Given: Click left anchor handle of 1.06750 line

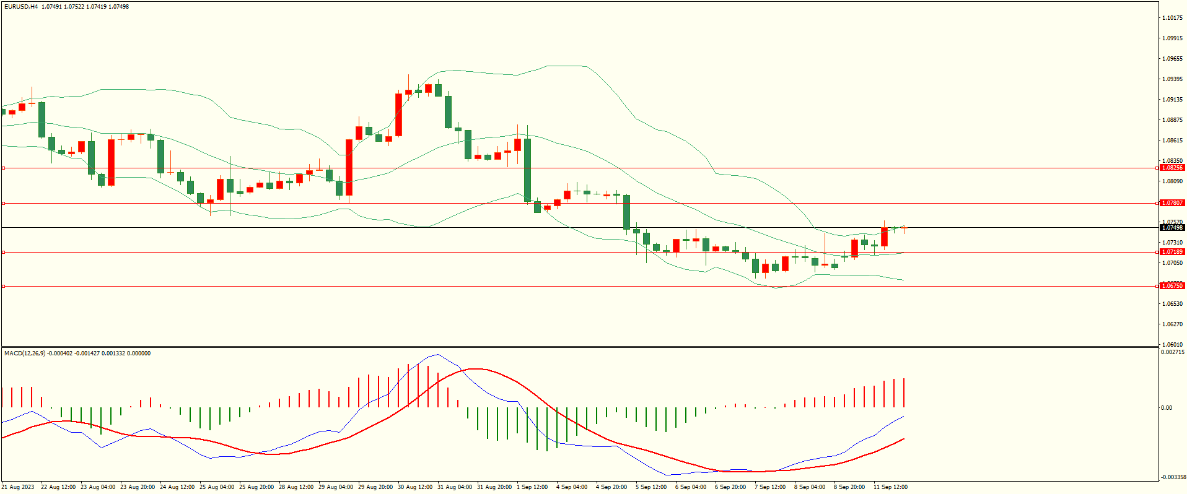Looking at the screenshot, I should point(3,286).
